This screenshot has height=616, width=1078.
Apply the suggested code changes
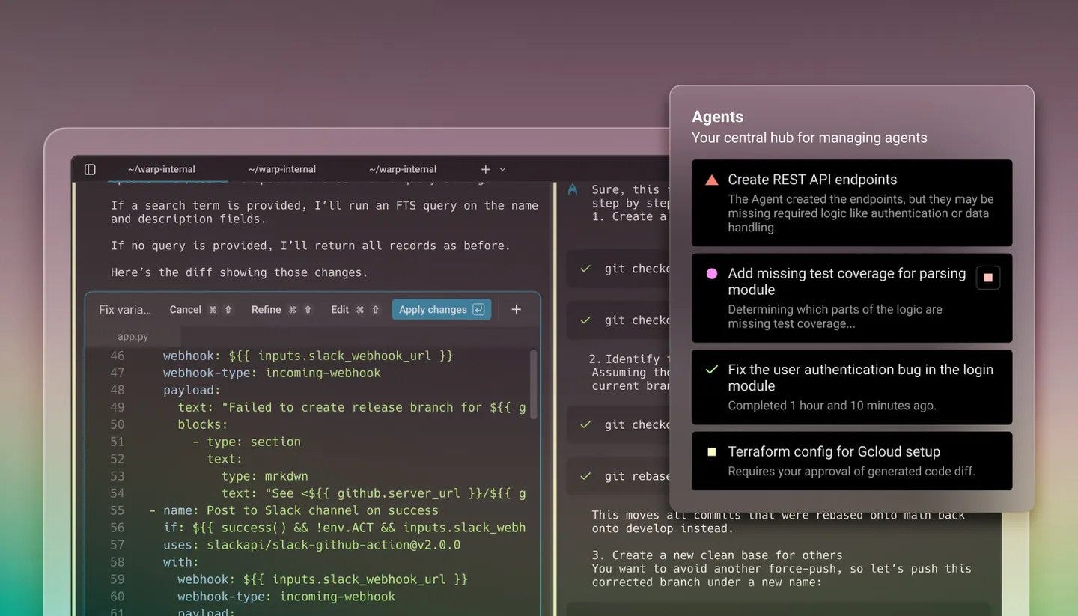click(x=431, y=309)
